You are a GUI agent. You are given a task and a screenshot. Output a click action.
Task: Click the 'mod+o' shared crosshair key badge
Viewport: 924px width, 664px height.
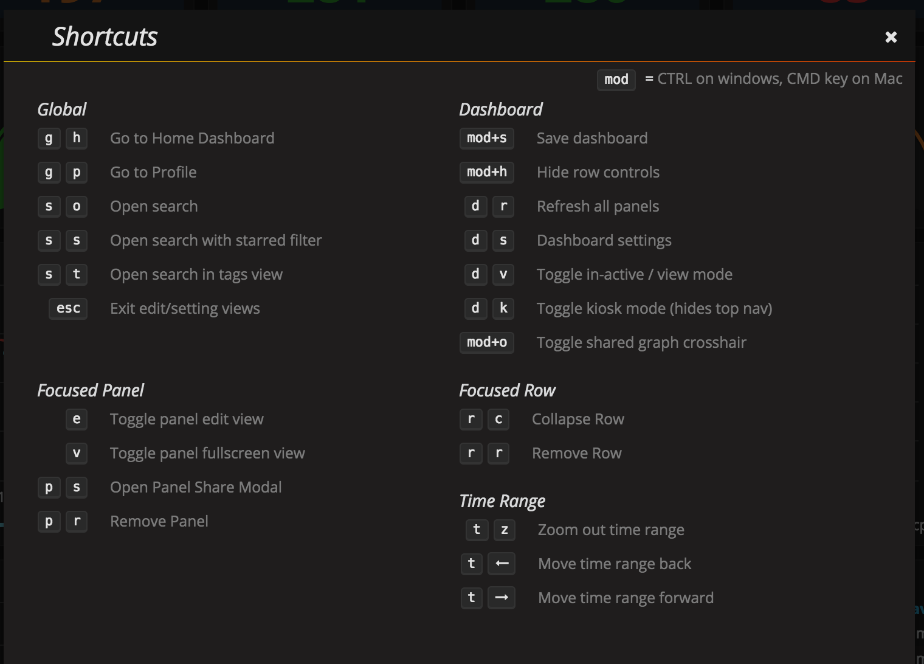(x=486, y=342)
